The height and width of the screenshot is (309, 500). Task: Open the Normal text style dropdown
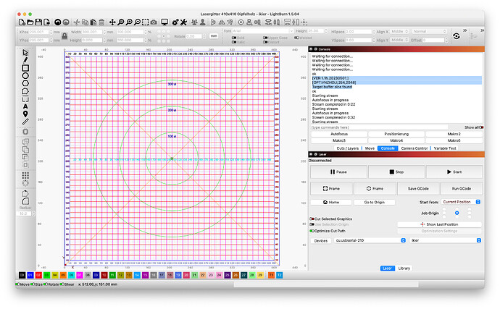tap(430, 31)
